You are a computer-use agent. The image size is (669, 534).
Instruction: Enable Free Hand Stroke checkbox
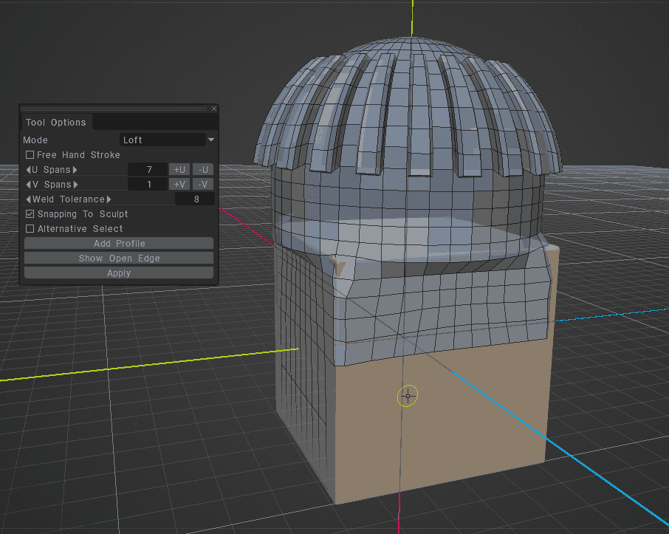click(30, 155)
